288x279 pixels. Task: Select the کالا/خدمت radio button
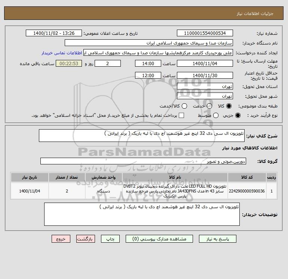pos(184,106)
